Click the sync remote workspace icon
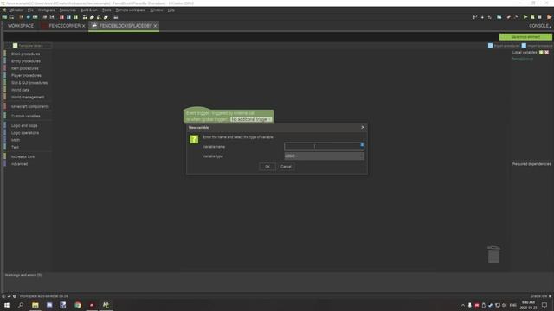Viewport: 554px width, 311px height. coord(489,17)
